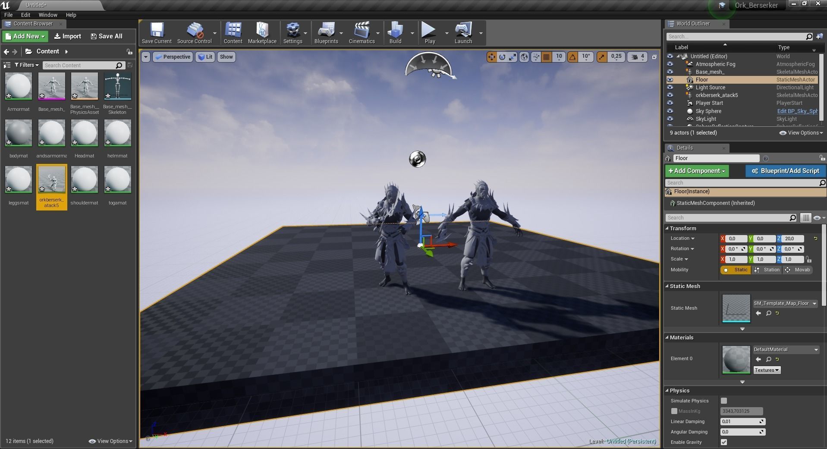This screenshot has width=827, height=449.
Task: Lock the Scale ratio
Action: (x=808, y=259)
